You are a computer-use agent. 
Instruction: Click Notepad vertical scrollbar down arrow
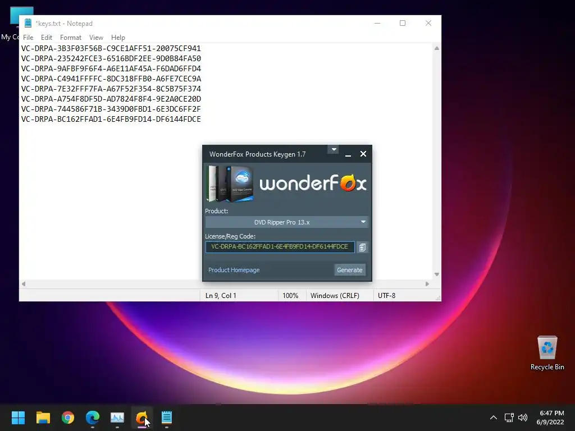coord(437,274)
